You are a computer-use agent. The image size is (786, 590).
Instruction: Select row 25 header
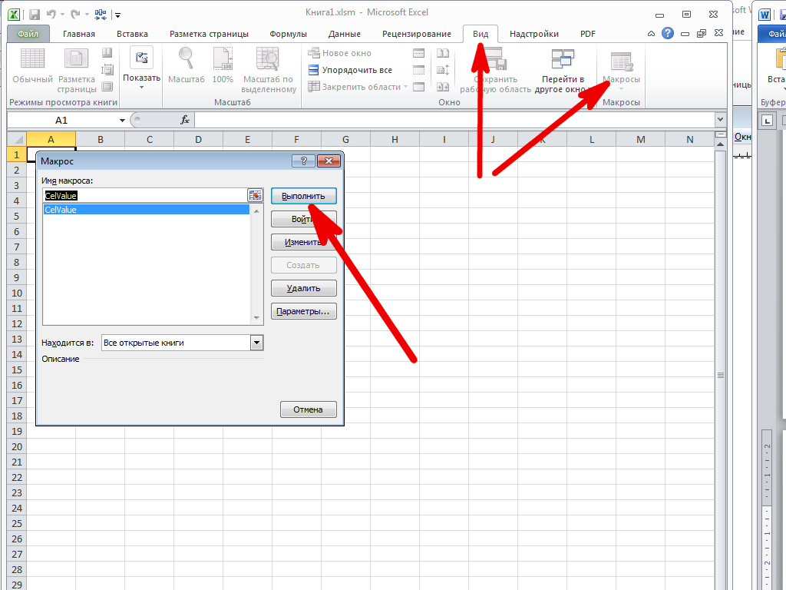click(x=17, y=523)
